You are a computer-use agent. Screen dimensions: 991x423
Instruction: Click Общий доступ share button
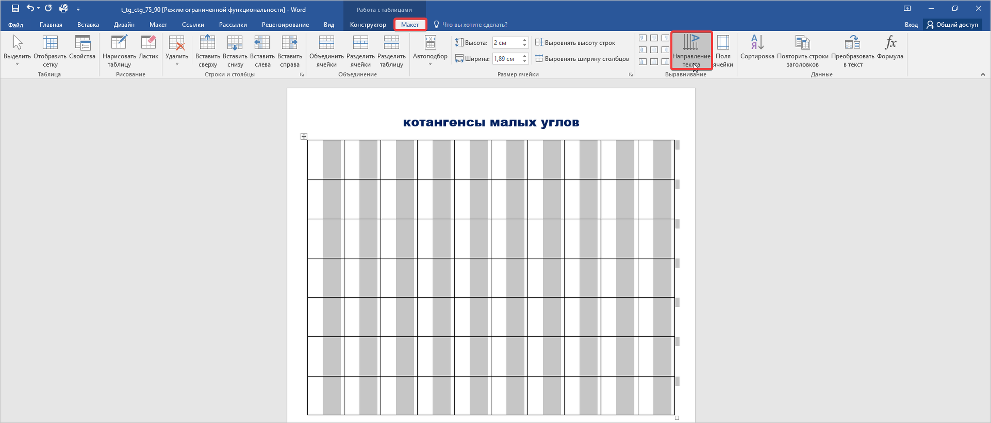pyautogui.click(x=952, y=25)
